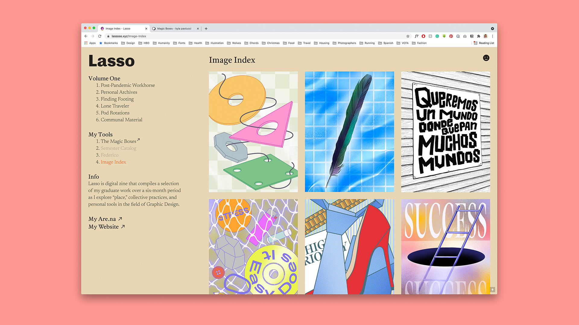This screenshot has width=579, height=325.
Task: Click the Notion web clipper icon
Action: 472,36
